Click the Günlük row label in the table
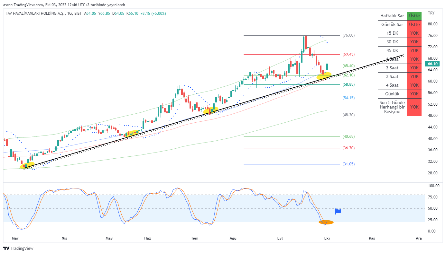 392,94
